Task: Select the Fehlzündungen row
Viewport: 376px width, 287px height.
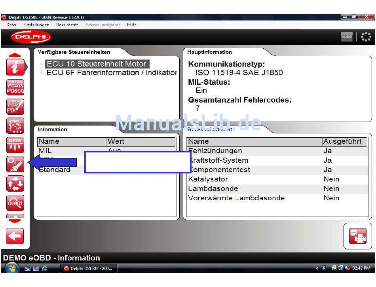Action: click(x=277, y=151)
